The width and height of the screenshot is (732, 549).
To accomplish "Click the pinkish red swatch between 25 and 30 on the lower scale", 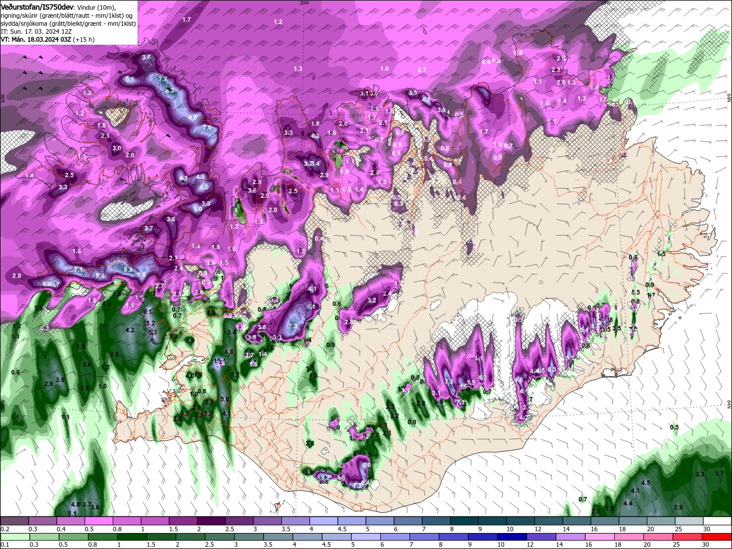I will tap(687, 537).
